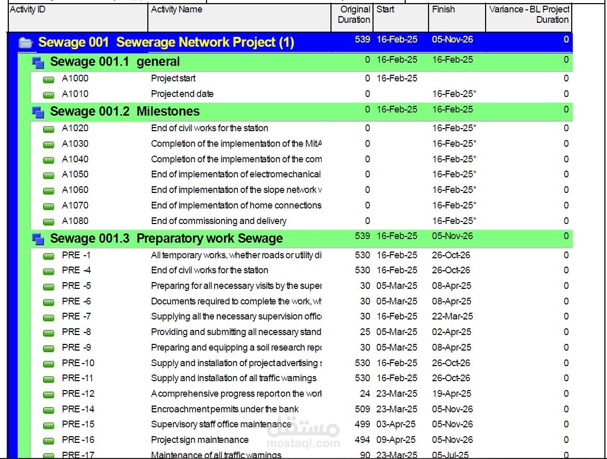Click the activity icon for PRE -6
The width and height of the screenshot is (607, 459).
click(48, 302)
